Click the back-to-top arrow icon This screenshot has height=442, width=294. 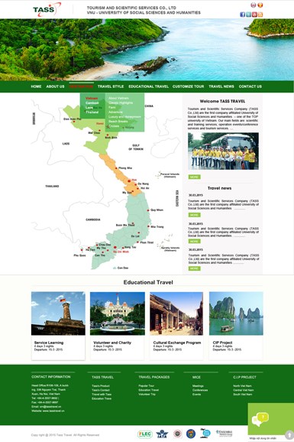289,434
